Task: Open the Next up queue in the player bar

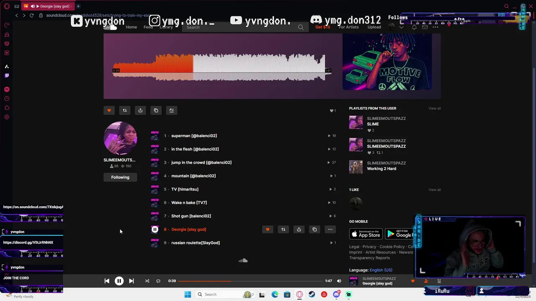Action: point(439,281)
